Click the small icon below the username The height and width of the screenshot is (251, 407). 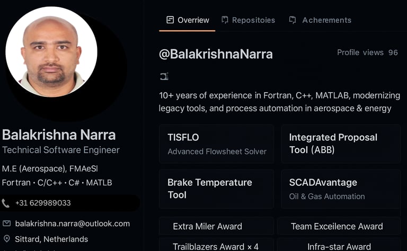(x=164, y=77)
